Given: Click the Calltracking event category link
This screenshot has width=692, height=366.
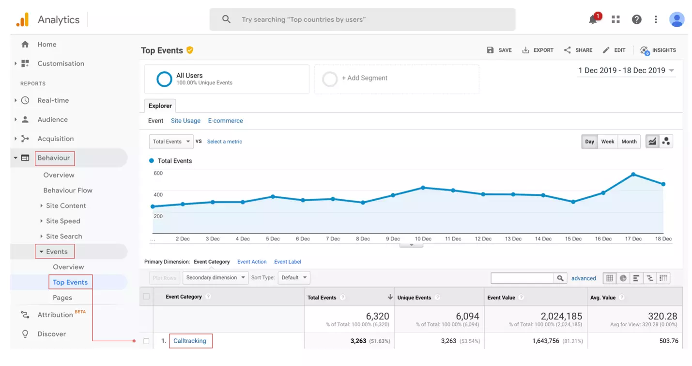Looking at the screenshot, I should [190, 341].
